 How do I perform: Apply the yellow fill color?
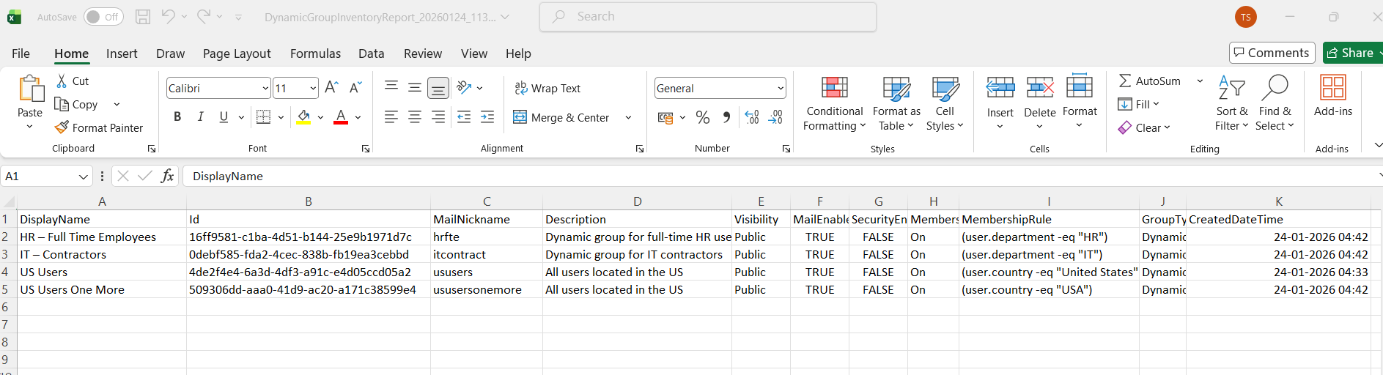click(x=303, y=117)
